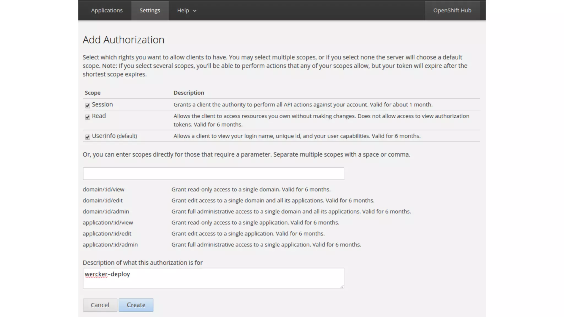The image size is (564, 317).
Task: Disable the Userinfo (default) checkbox
Action: 87,137
